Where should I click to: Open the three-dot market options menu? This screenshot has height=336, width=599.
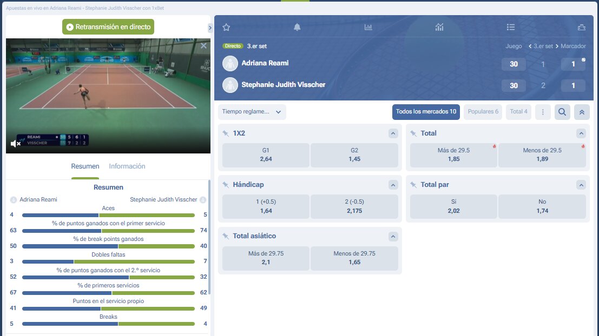pos(543,112)
